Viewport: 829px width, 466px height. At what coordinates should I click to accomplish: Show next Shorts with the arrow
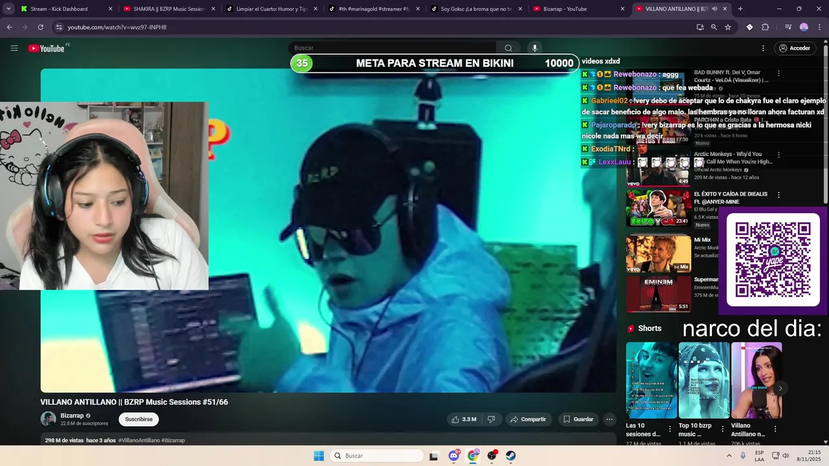pos(780,388)
